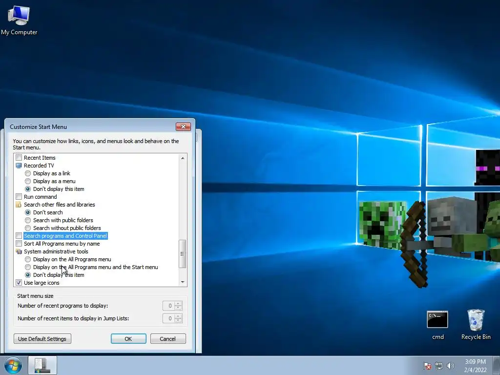This screenshot has width=500, height=375.
Task: Click the network tray icon
Action: pyautogui.click(x=439, y=365)
